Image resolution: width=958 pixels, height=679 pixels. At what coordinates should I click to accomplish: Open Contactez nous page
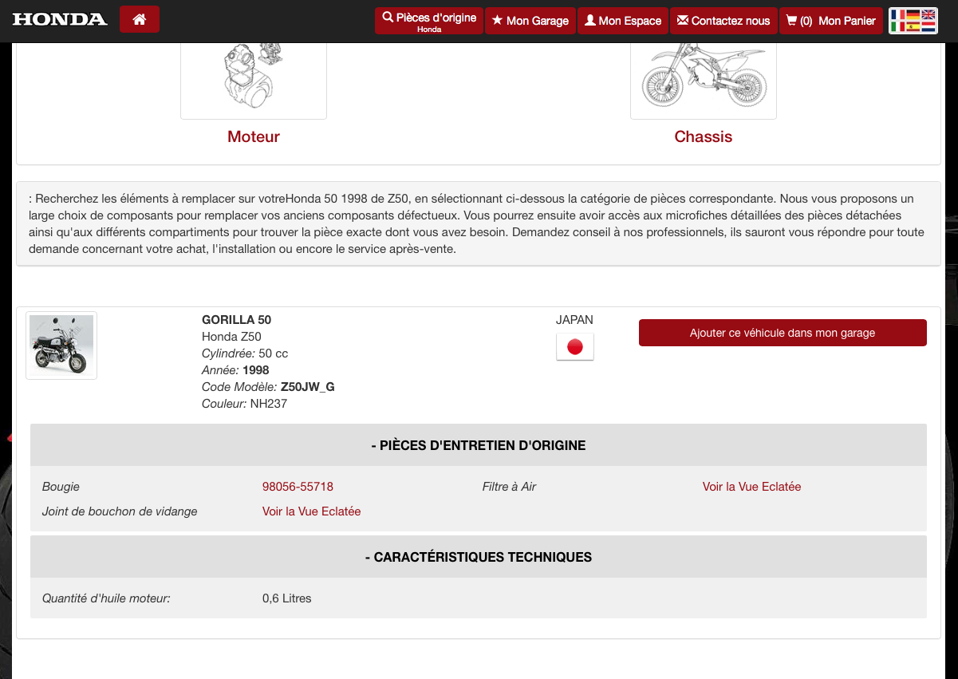(723, 21)
